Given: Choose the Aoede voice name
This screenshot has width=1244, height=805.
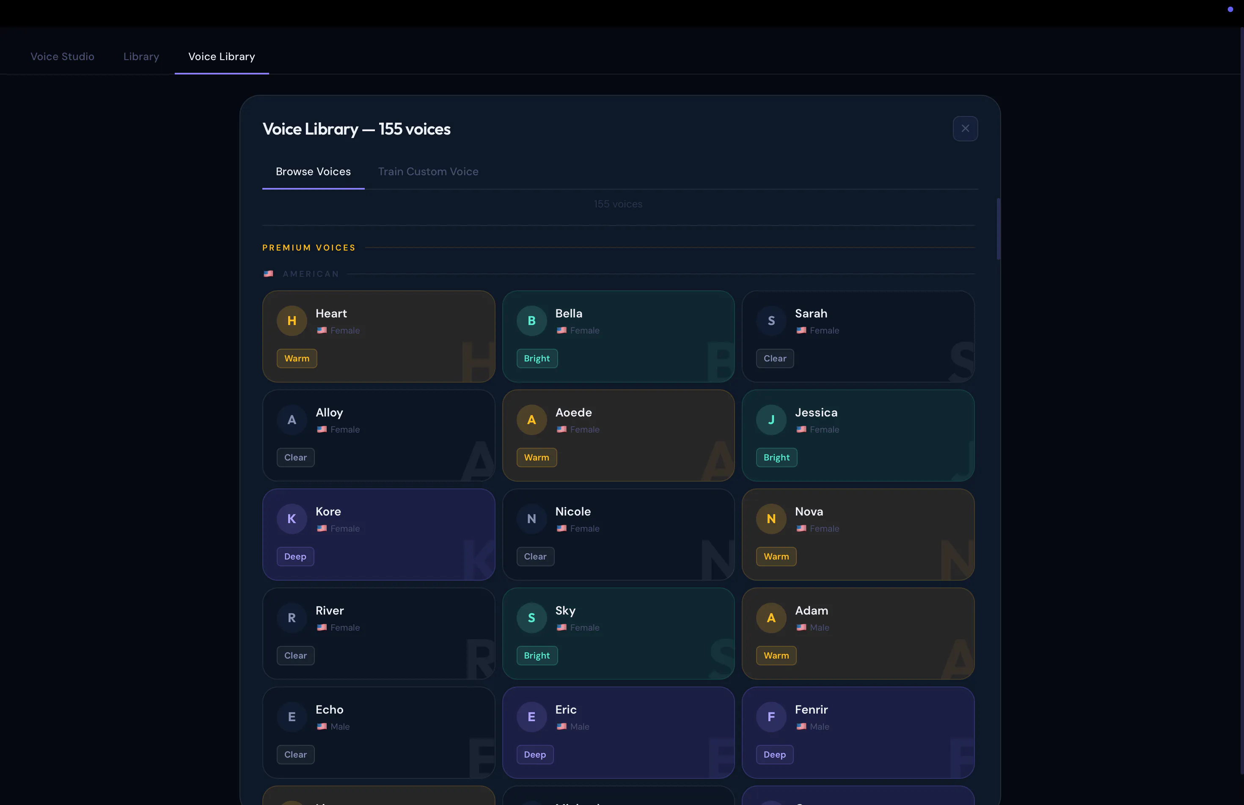Looking at the screenshot, I should click(573, 412).
